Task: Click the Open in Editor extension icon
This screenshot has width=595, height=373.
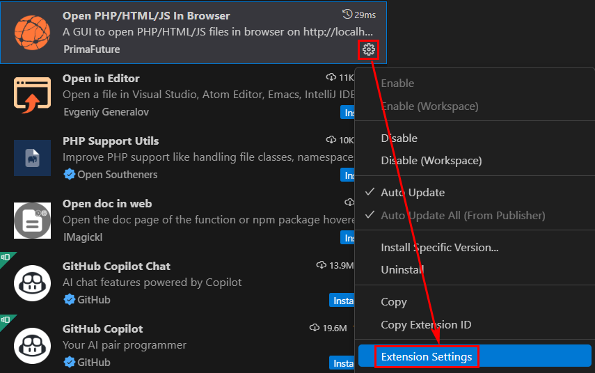Action: 32,95
